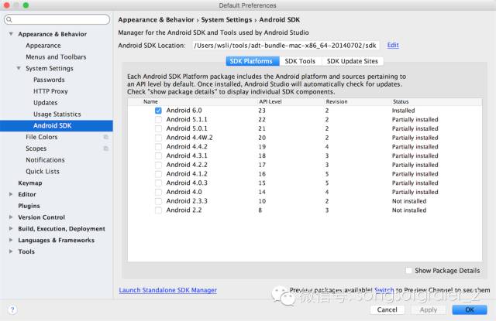The height and width of the screenshot is (321, 496).
Task: Click API level 23 cell
Action: (262, 111)
